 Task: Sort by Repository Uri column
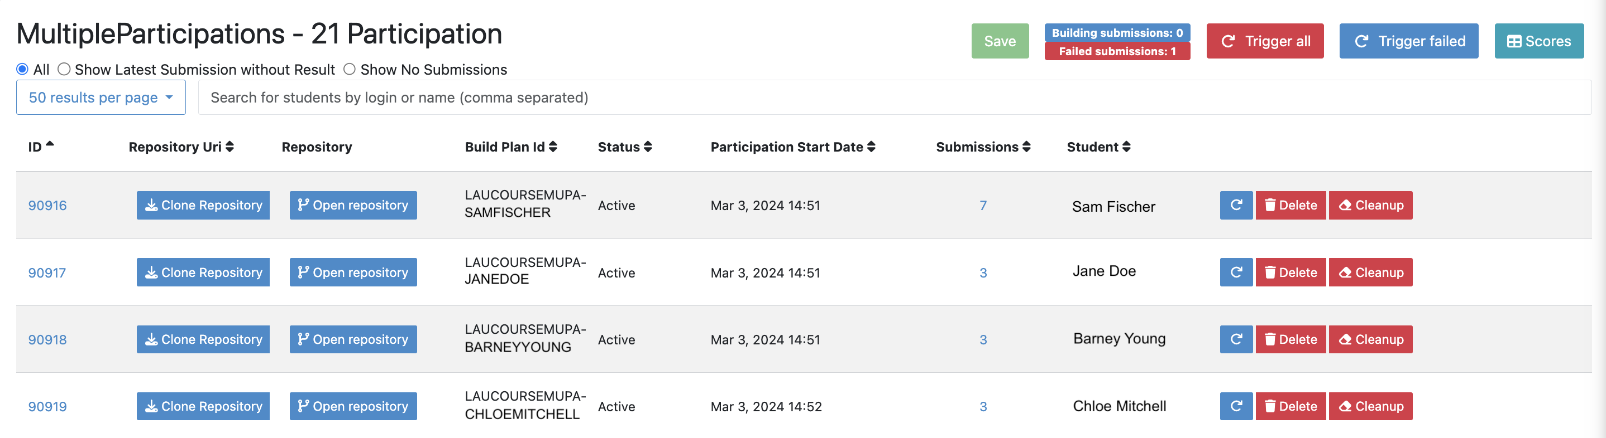point(181,146)
